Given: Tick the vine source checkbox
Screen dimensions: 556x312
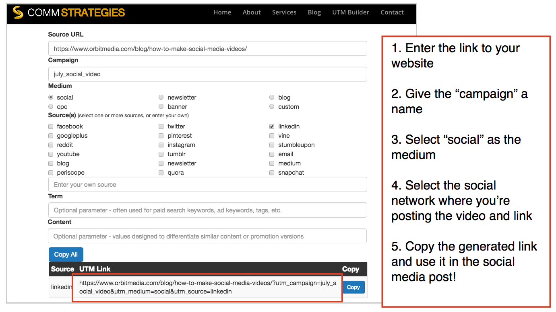Looking at the screenshot, I should coord(272,136).
